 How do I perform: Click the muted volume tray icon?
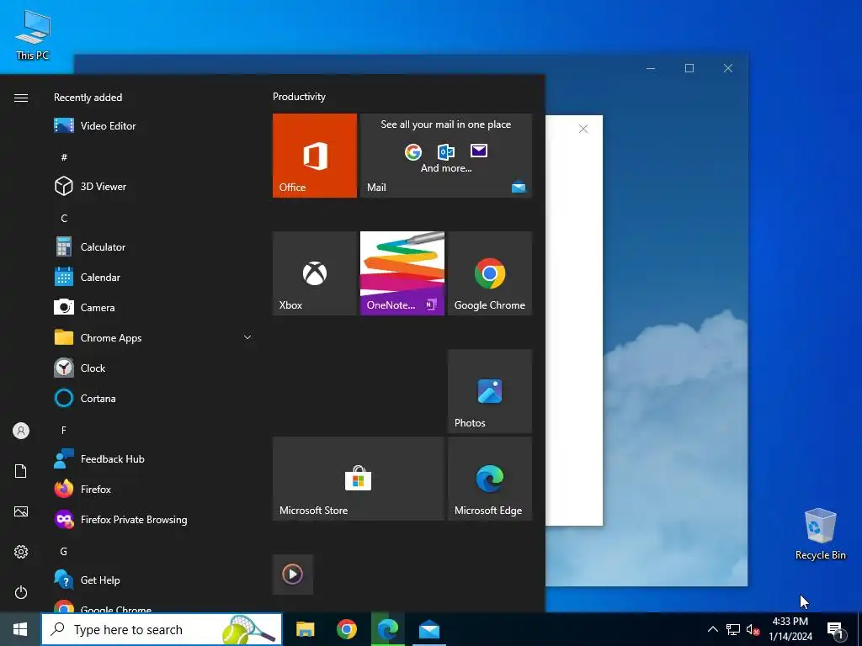753,629
